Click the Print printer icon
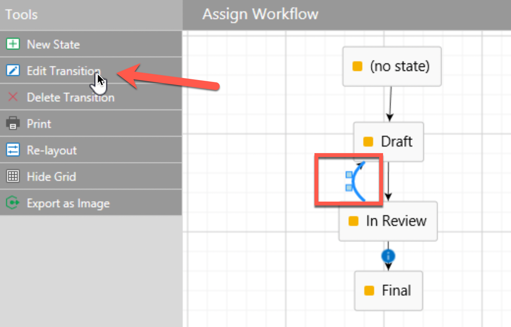The height and width of the screenshot is (327, 511). [x=13, y=123]
